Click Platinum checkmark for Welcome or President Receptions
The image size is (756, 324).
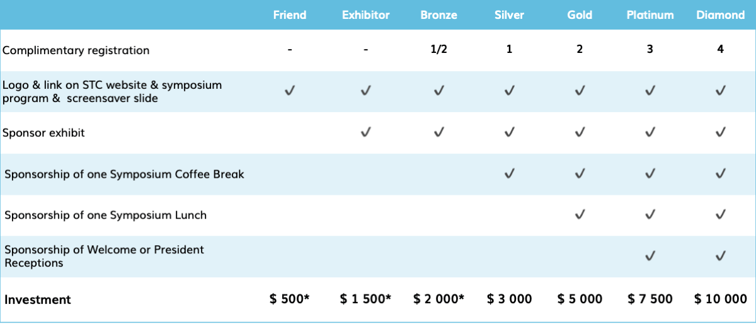(x=650, y=256)
